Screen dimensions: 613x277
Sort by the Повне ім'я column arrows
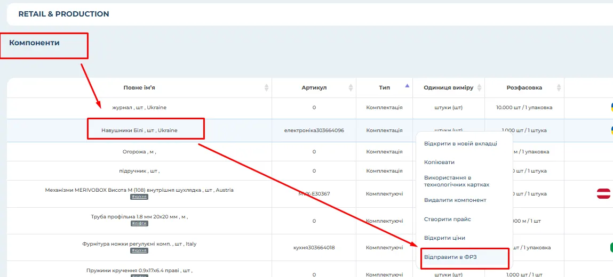[x=267, y=88]
